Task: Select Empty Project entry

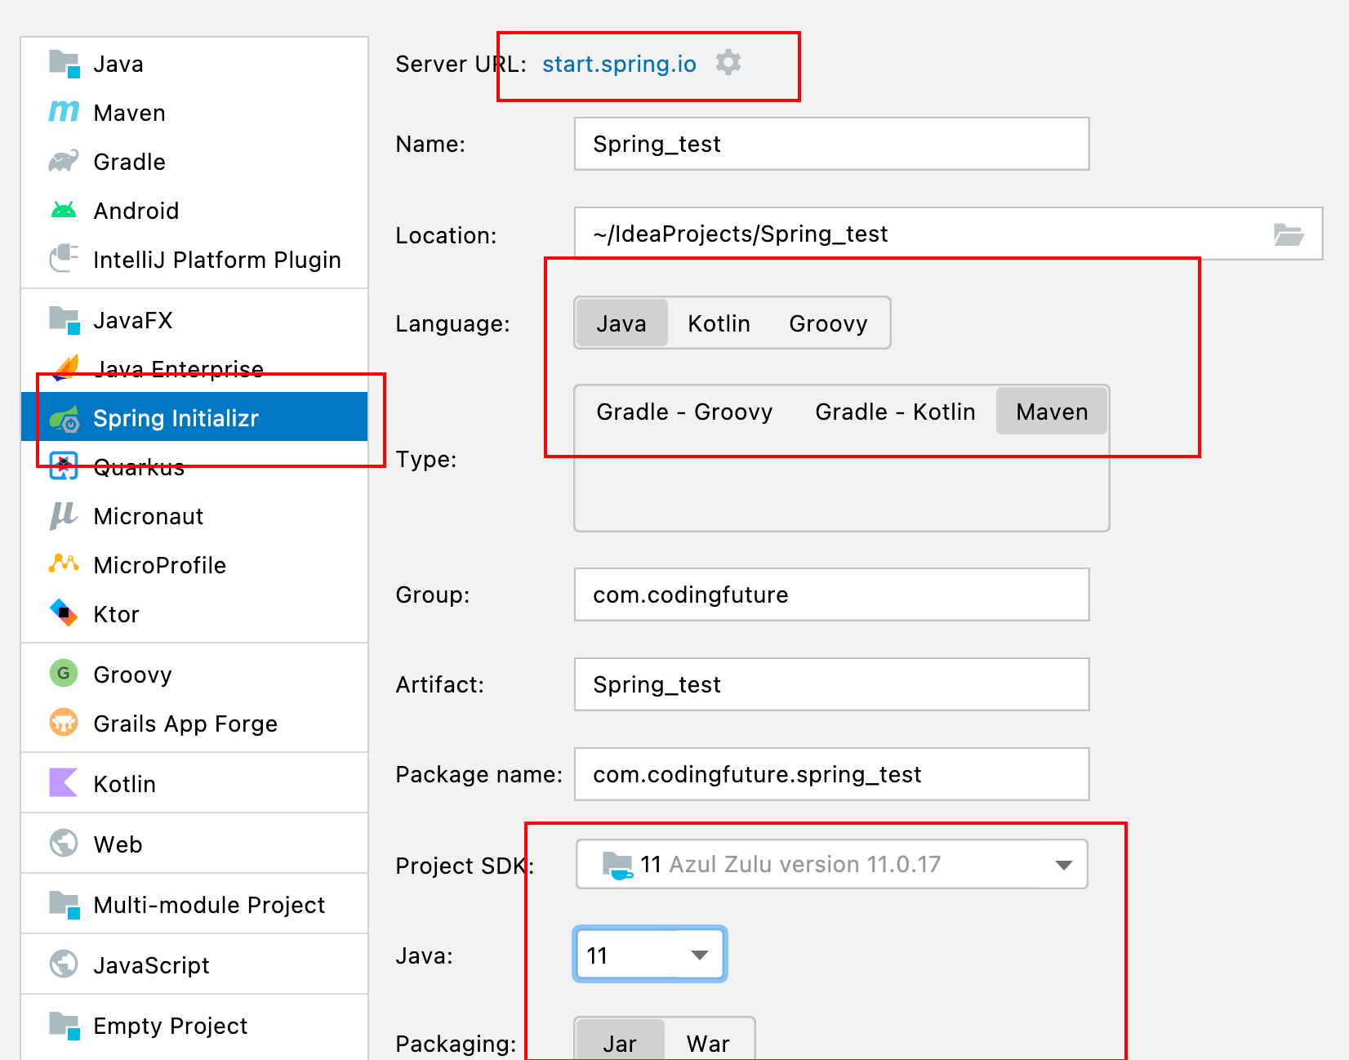Action: tap(194, 1025)
